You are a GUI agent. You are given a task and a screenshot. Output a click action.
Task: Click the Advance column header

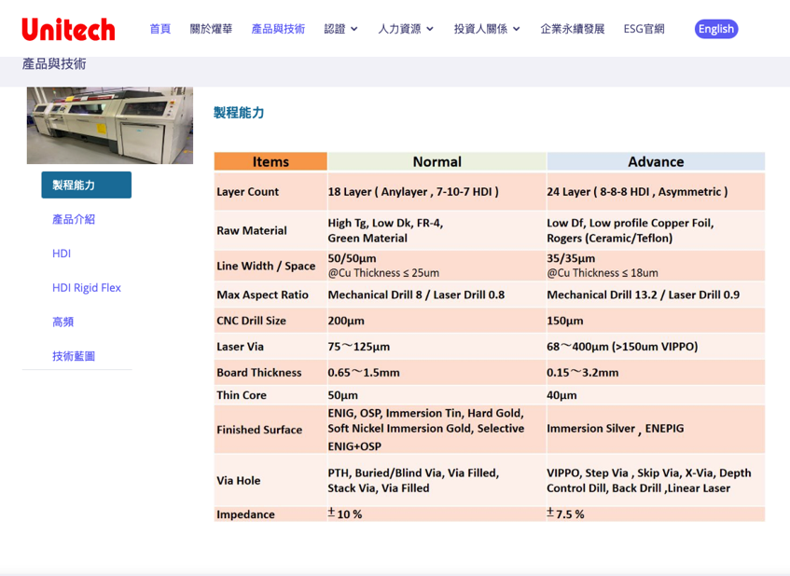(x=656, y=161)
